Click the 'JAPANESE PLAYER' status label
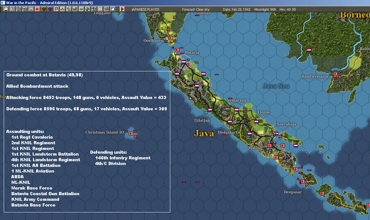The height and width of the screenshot is (220, 370). [x=145, y=9]
